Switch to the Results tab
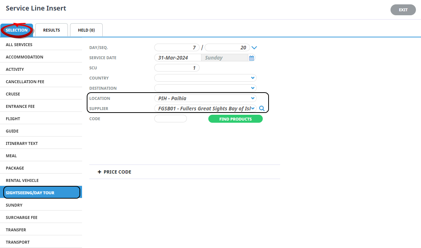 point(52,30)
